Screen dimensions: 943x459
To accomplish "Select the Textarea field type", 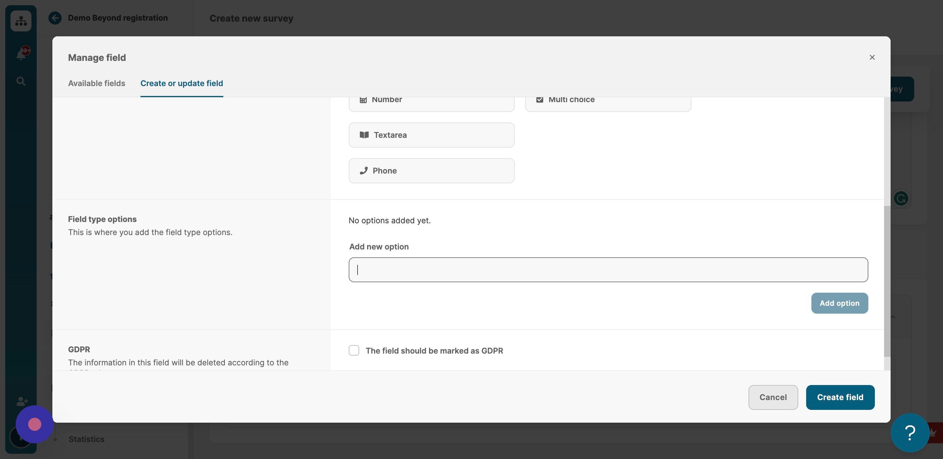I will (431, 135).
